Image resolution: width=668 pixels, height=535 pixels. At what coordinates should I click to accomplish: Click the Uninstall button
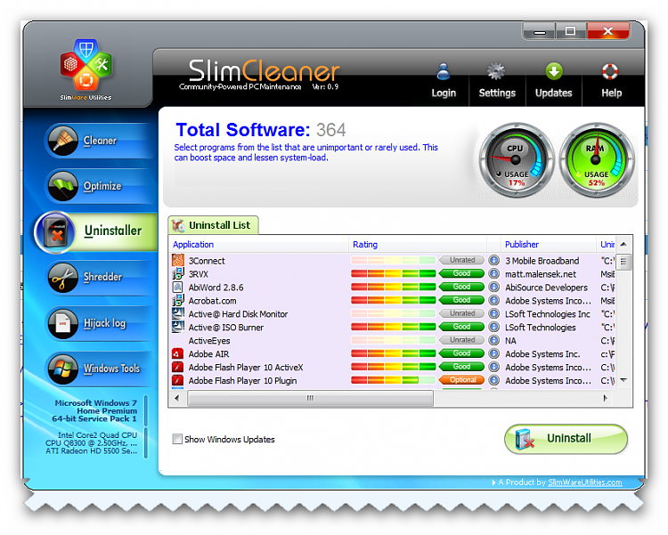[x=566, y=439]
